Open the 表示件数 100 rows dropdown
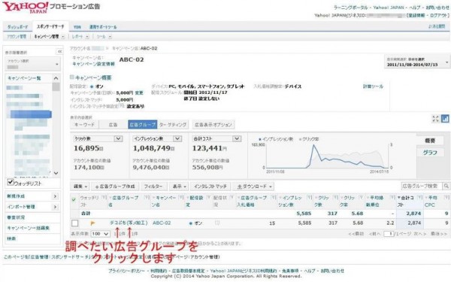This screenshot has height=282, width=451. [101, 234]
